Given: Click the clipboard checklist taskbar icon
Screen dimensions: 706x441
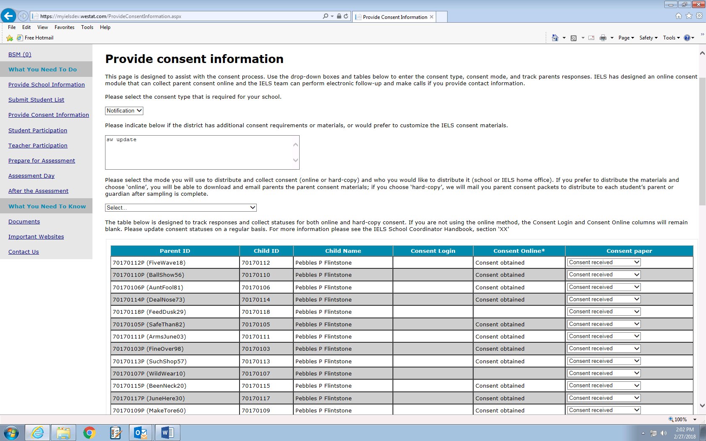Looking at the screenshot, I should click(x=115, y=433).
